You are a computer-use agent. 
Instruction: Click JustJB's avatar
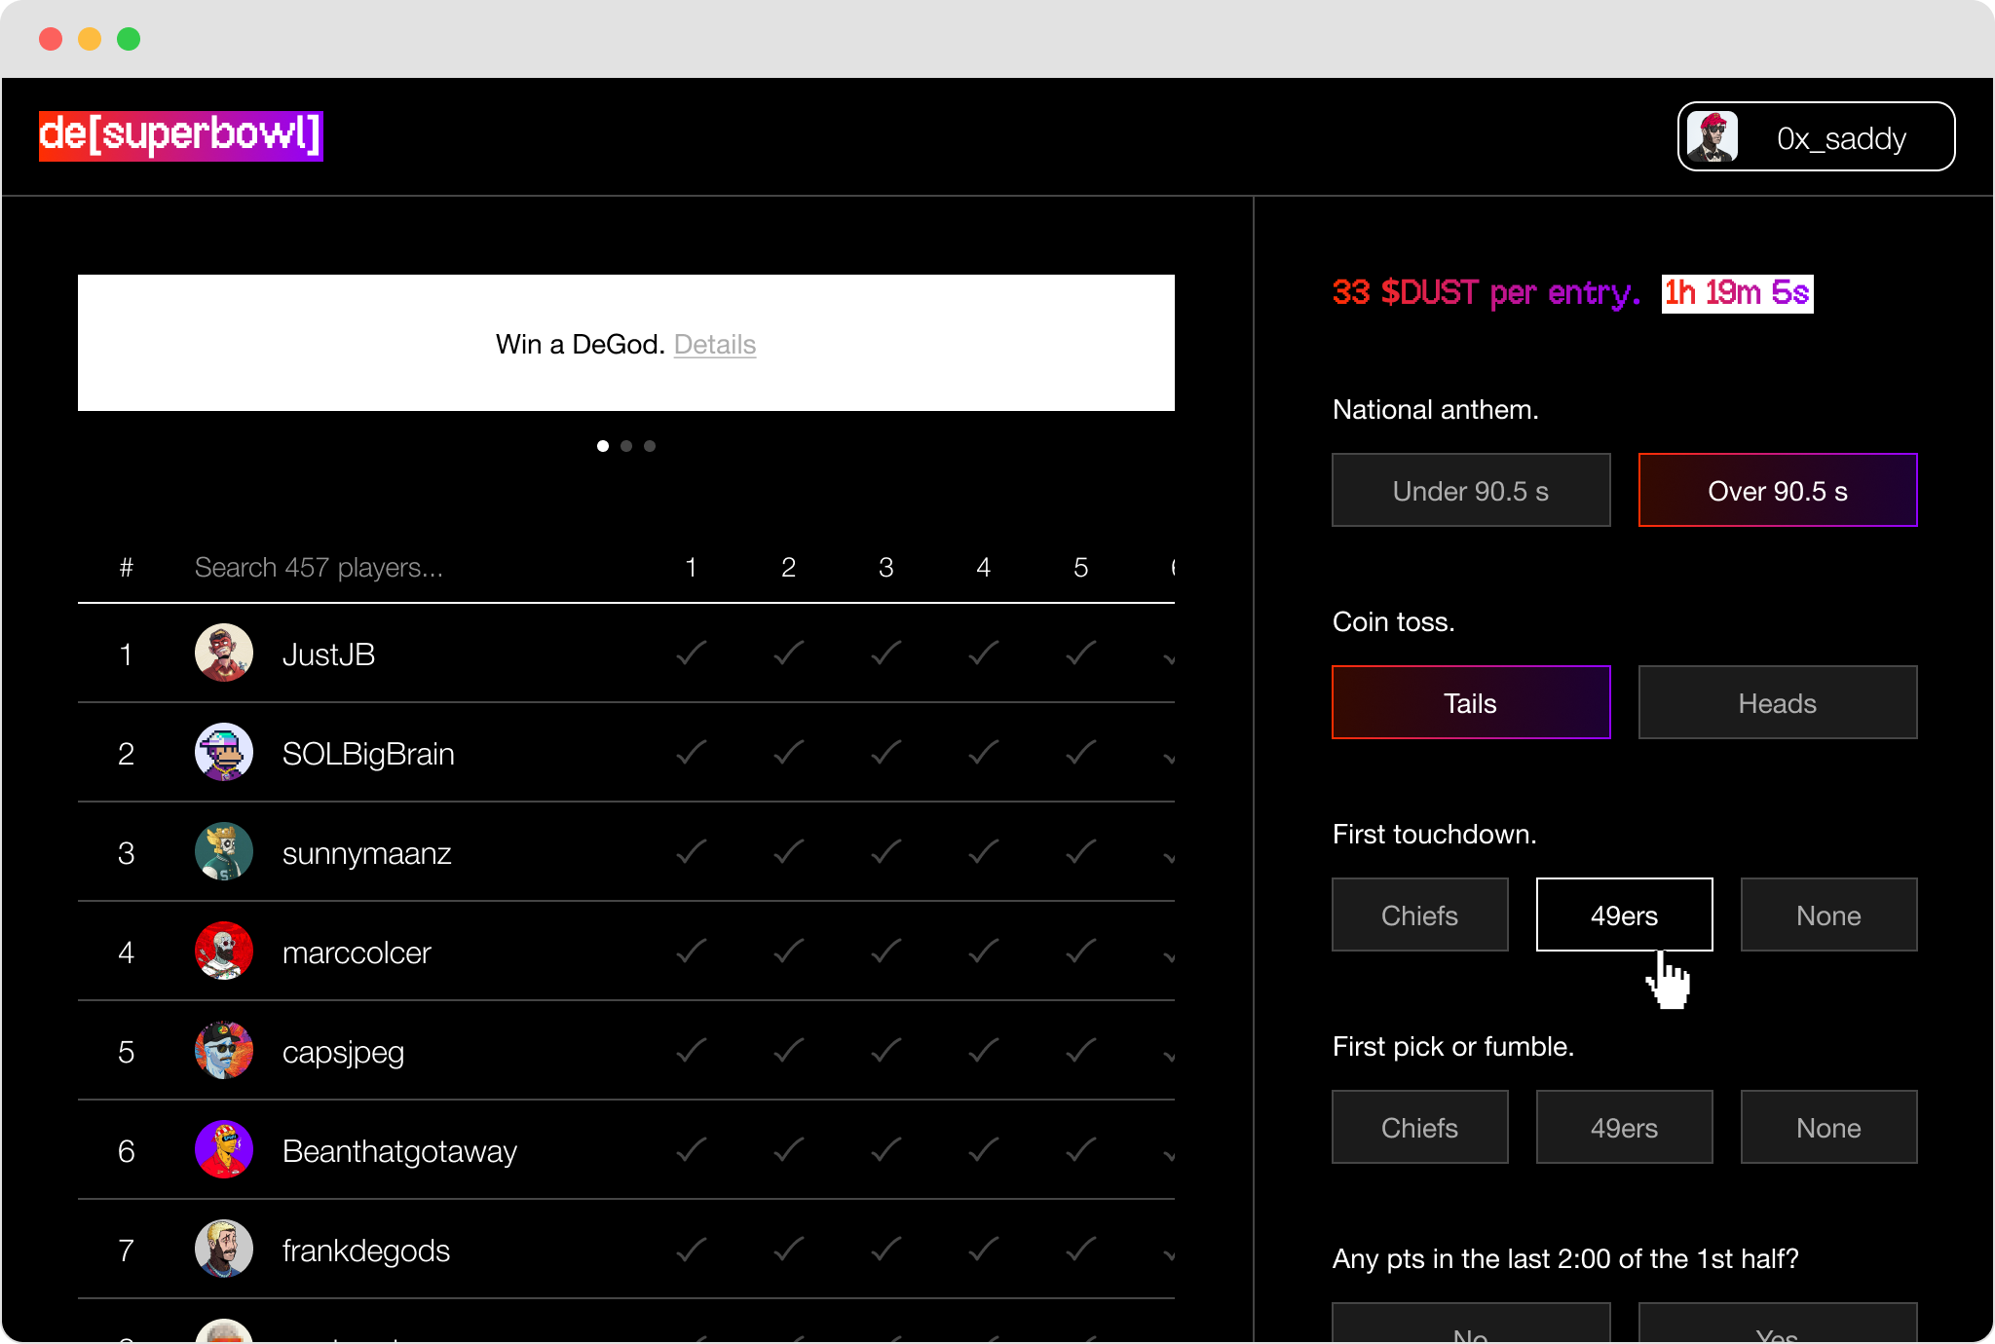[x=224, y=653]
